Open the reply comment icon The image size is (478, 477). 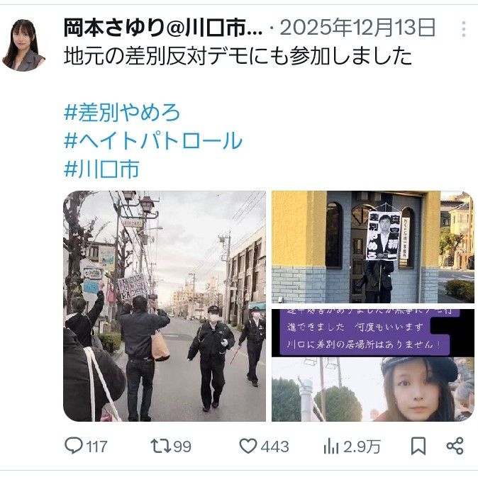[x=74, y=446]
